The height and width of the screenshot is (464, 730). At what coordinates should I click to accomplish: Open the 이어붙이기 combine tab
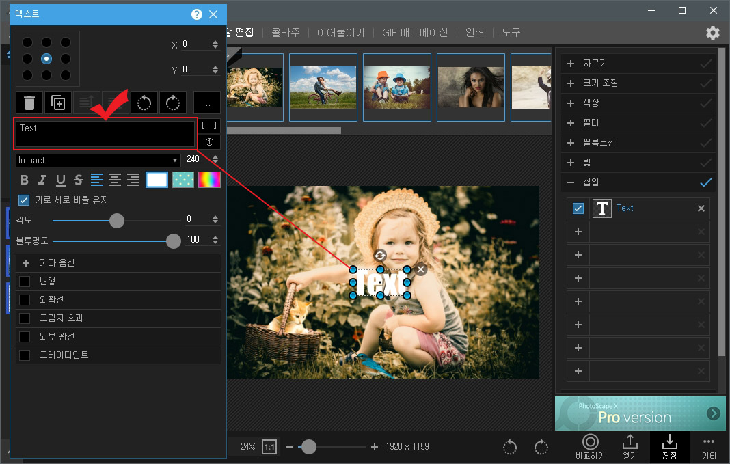point(341,33)
